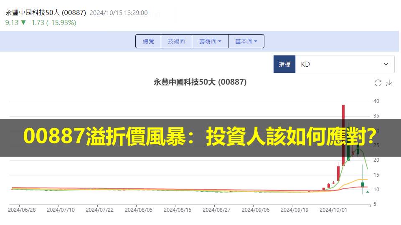
Task: Expand the 基本面 dropdown menu
Action: 246,41
